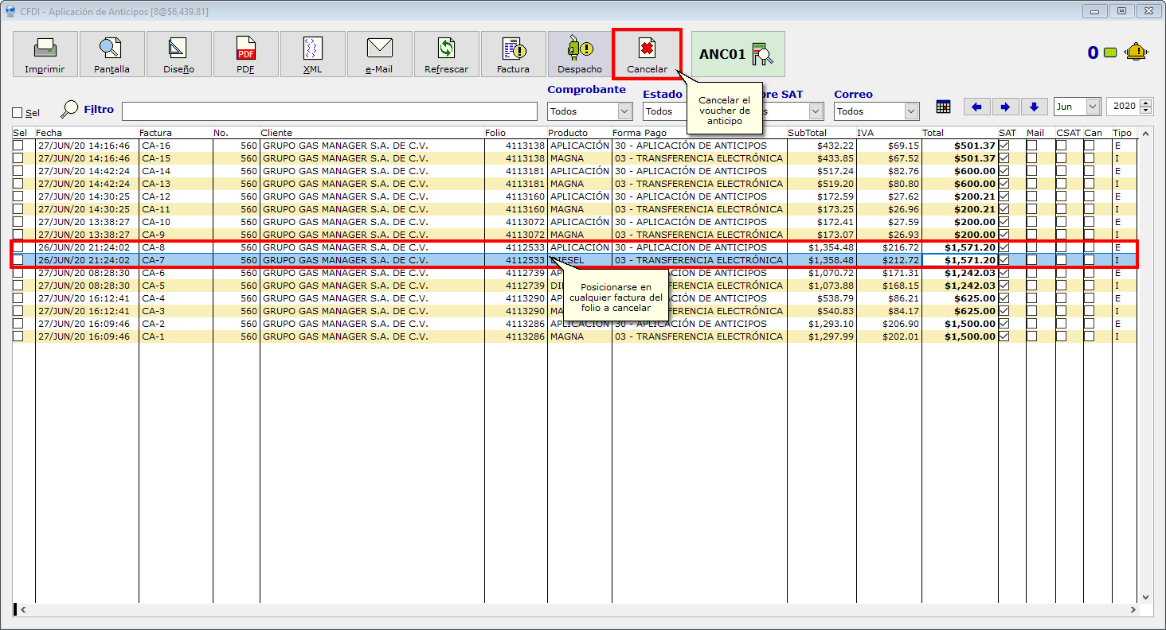Screen dimensions: 1166x630
Task: Toggle Mail checkbox on the CA-1 row
Action: point(1031,336)
